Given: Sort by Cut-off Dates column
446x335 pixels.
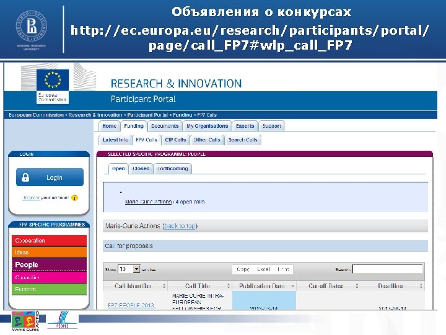Looking at the screenshot, I should (x=328, y=286).
